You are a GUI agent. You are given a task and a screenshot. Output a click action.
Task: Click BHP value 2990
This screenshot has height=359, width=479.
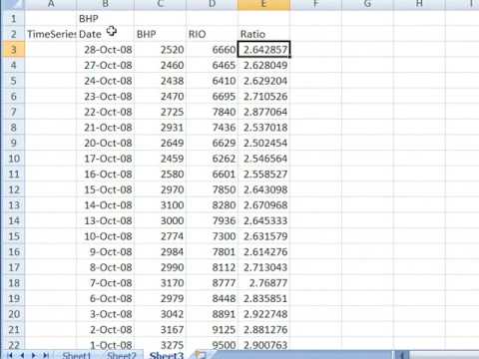(160, 267)
